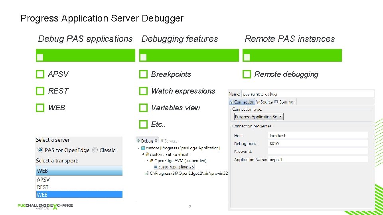The width and height of the screenshot is (383, 215).
Task: Collapse the custom.p at localhost node
Action: [143, 154]
